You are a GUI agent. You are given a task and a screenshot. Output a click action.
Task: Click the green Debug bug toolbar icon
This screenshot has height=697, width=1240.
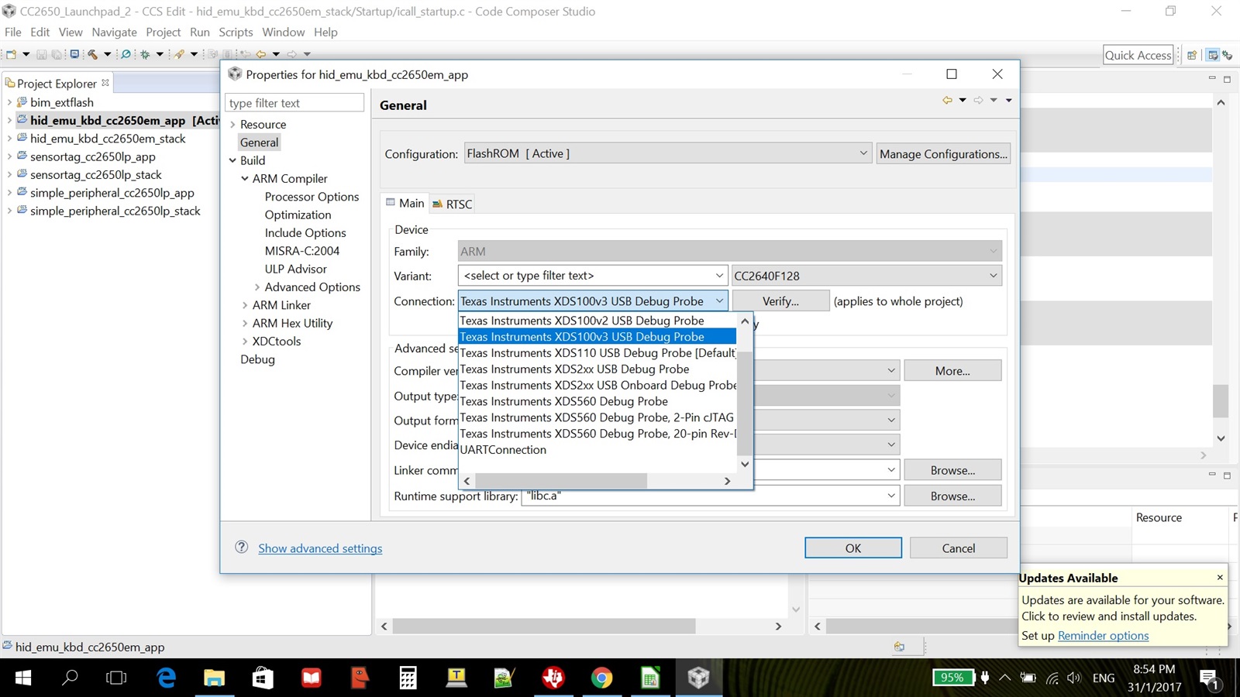[145, 54]
